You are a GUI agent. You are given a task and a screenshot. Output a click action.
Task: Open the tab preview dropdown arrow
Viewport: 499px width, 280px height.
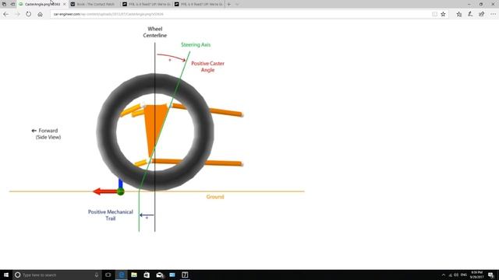[237, 4]
